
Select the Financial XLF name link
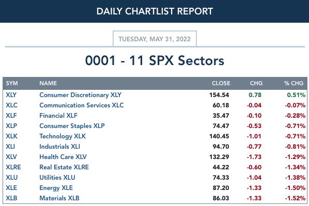[58, 116]
